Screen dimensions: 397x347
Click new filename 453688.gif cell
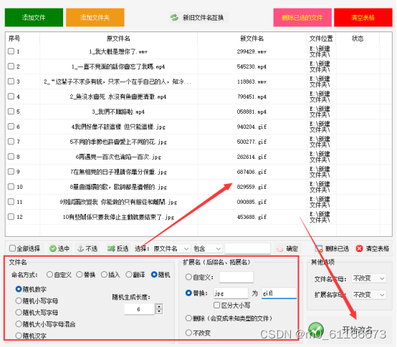[x=252, y=217]
